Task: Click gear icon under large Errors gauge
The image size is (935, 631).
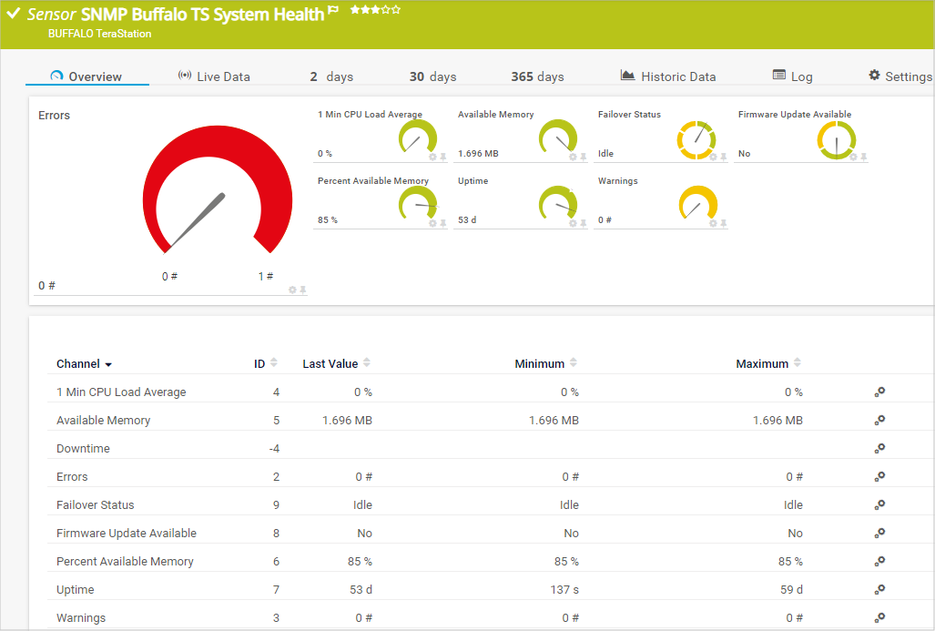Action: click(x=292, y=290)
